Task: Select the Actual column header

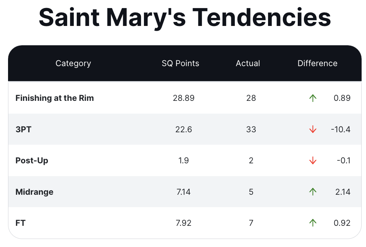Action: pyautogui.click(x=248, y=63)
